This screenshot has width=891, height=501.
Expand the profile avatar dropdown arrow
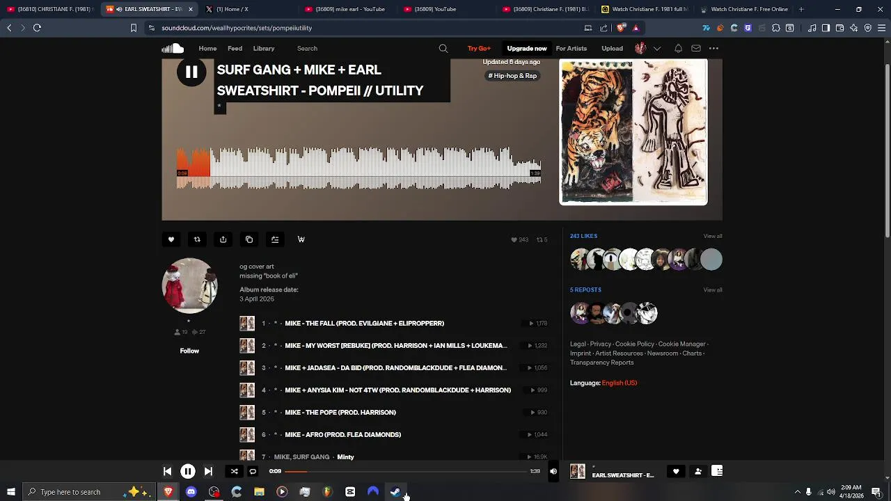click(x=656, y=48)
